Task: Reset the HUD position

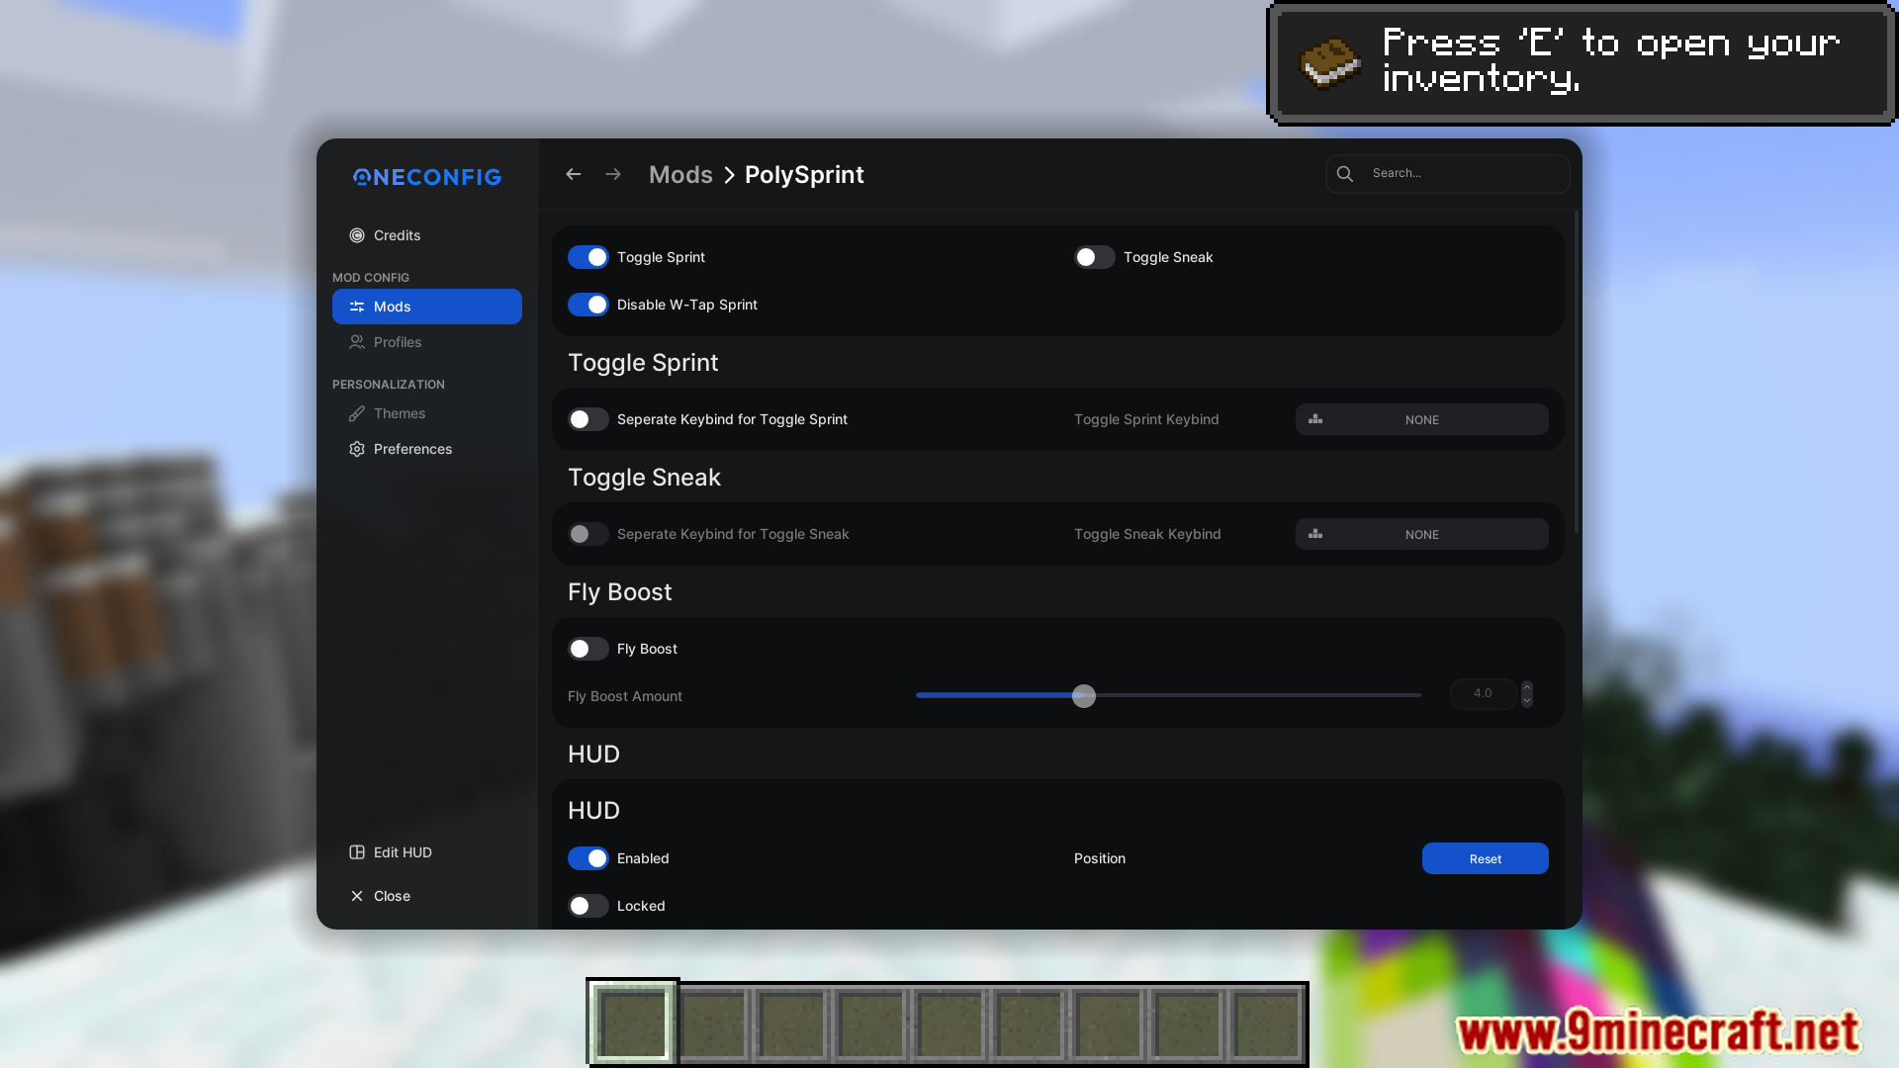Action: (x=1486, y=858)
